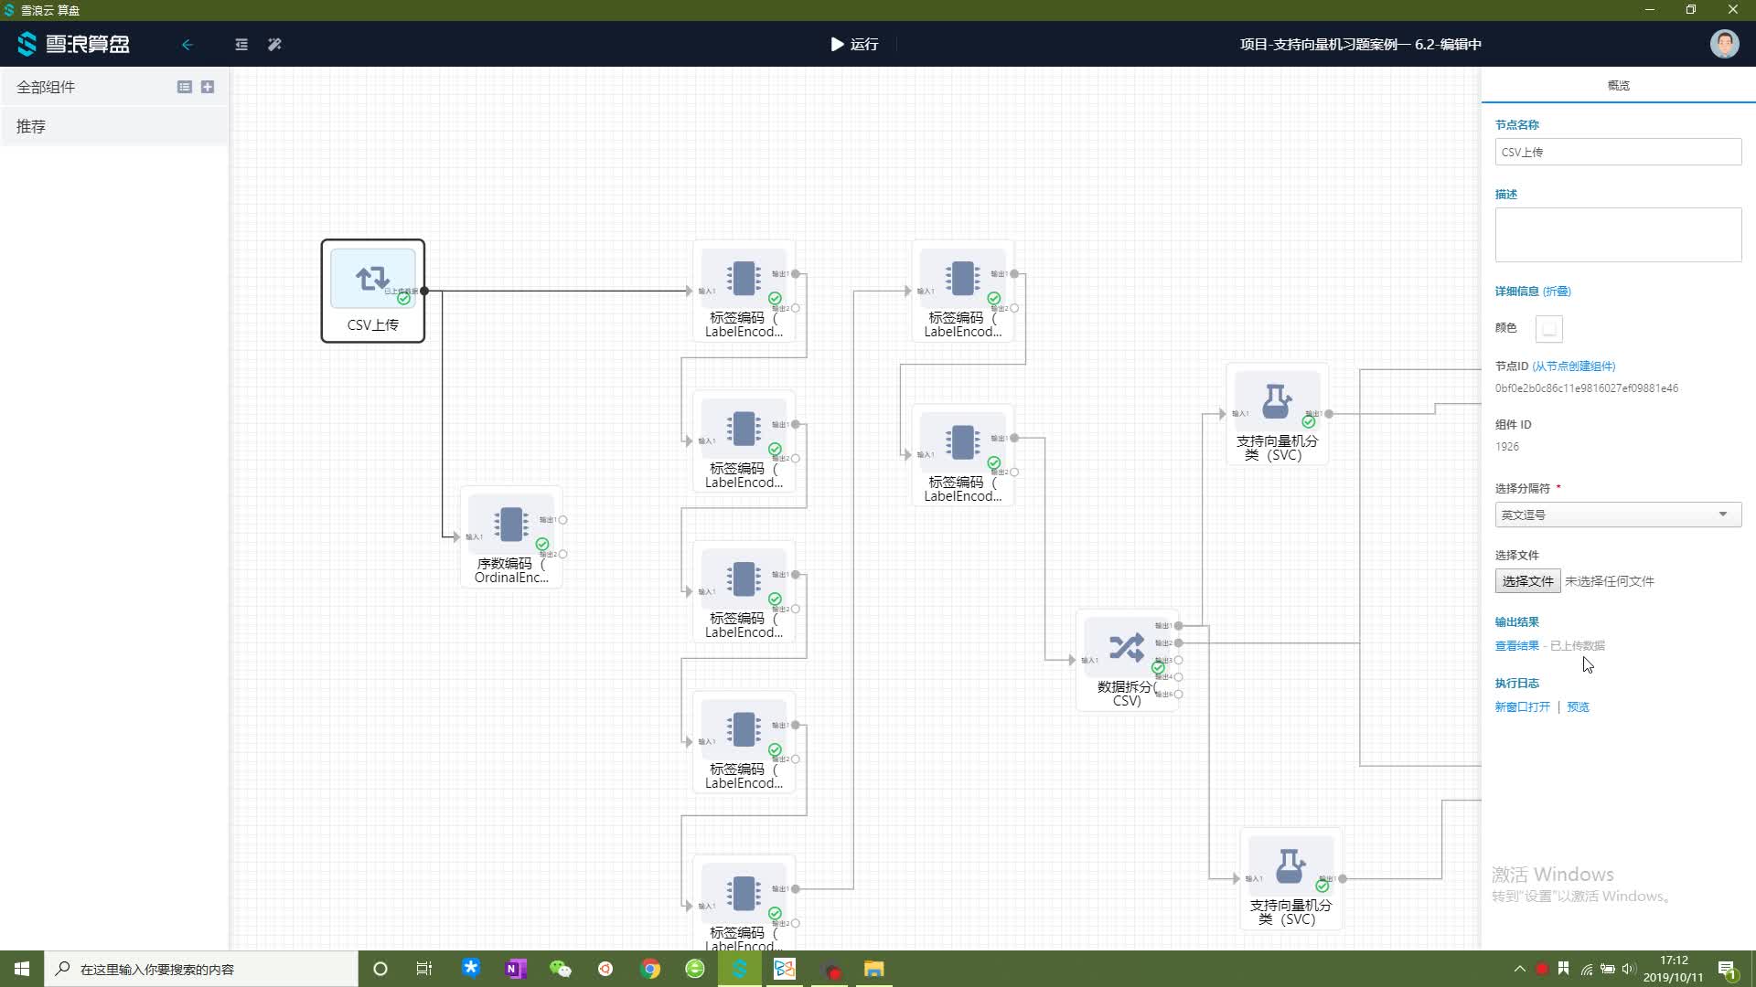
Task: Click the back arrow in header
Action: (187, 44)
